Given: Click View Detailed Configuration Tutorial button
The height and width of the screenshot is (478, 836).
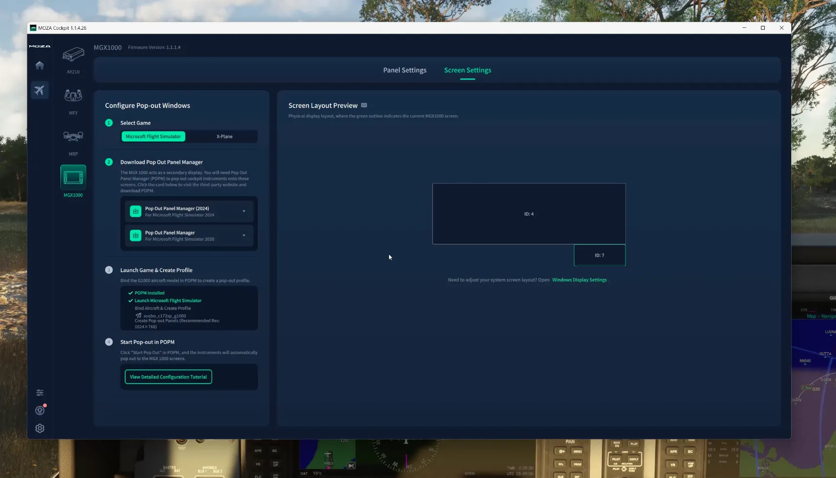Looking at the screenshot, I should coord(168,377).
